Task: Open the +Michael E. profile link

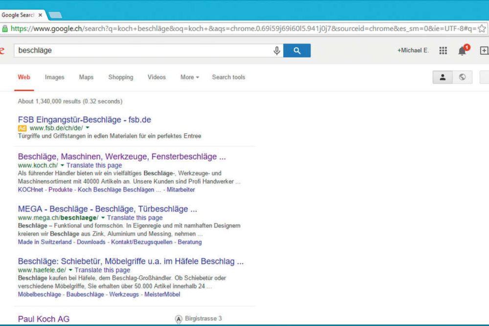Action: (413, 50)
